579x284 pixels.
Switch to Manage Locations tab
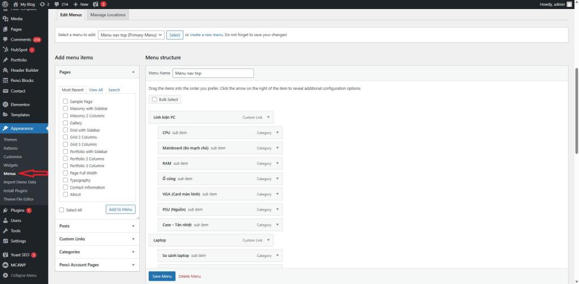pos(108,15)
